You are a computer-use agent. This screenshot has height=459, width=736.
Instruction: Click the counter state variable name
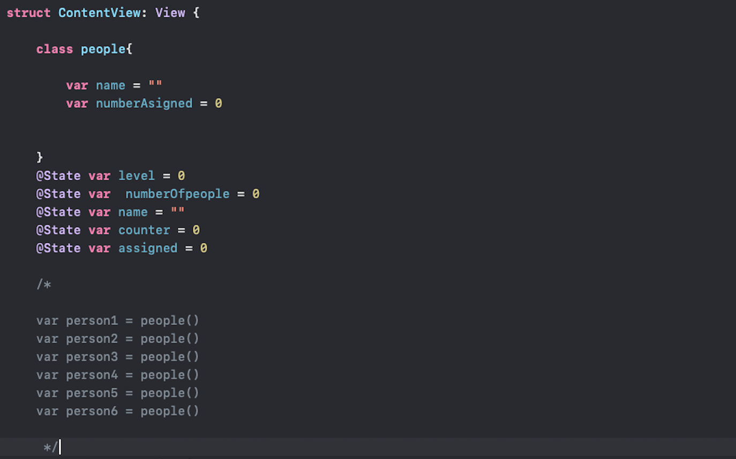[144, 230]
